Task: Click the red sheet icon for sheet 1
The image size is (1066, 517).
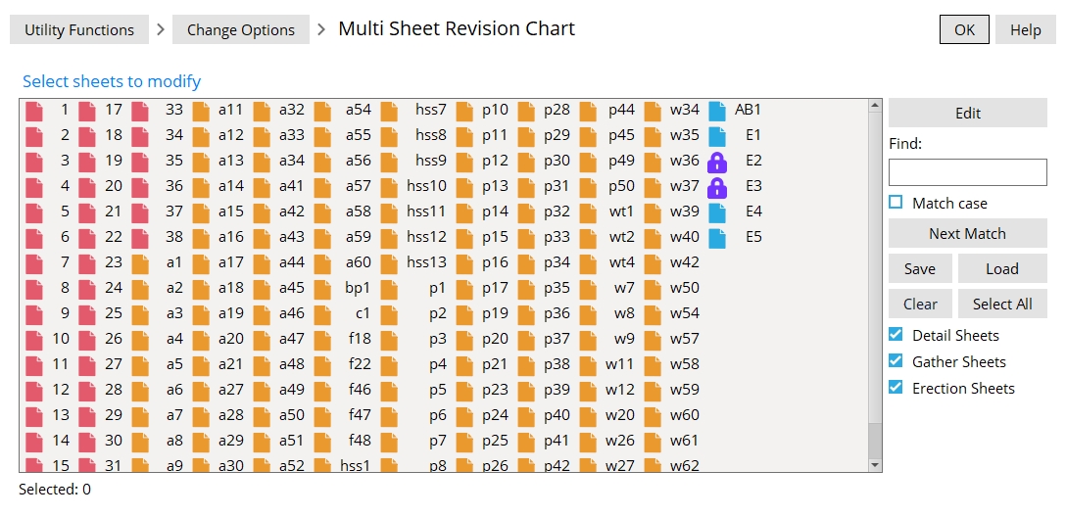Action: (x=34, y=110)
